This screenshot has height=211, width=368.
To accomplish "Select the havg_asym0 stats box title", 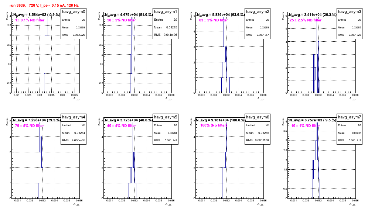I will pos(74,12).
